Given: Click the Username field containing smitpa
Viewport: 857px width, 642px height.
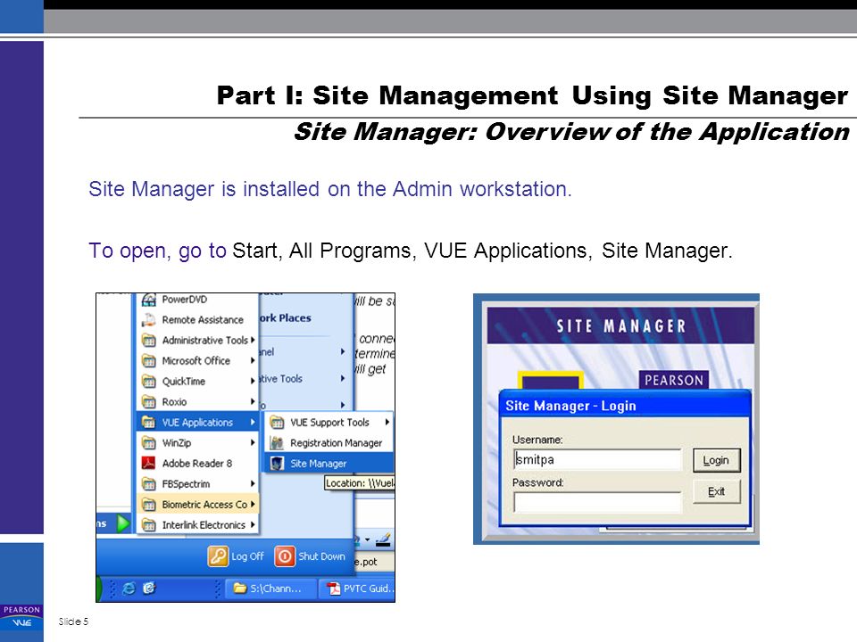Looking at the screenshot, I should (x=597, y=460).
